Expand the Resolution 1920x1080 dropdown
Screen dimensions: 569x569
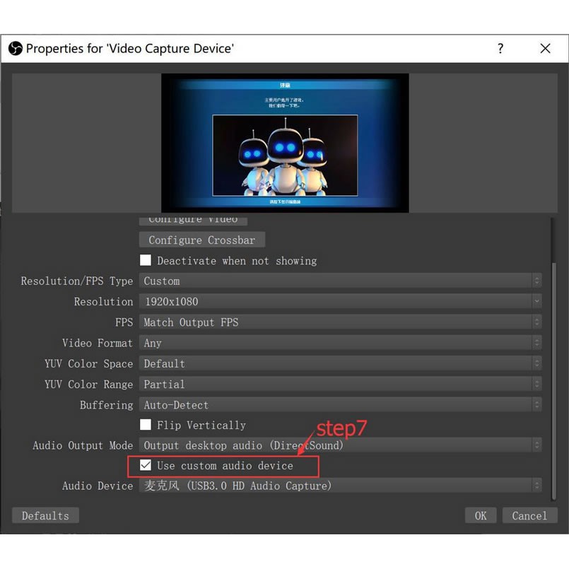(340, 302)
